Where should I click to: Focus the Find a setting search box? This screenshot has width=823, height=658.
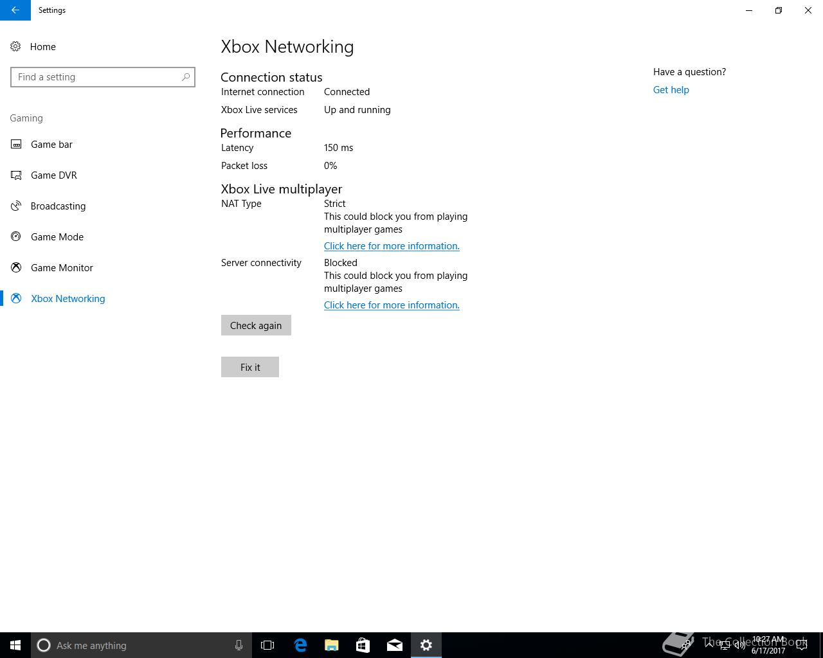tap(103, 77)
